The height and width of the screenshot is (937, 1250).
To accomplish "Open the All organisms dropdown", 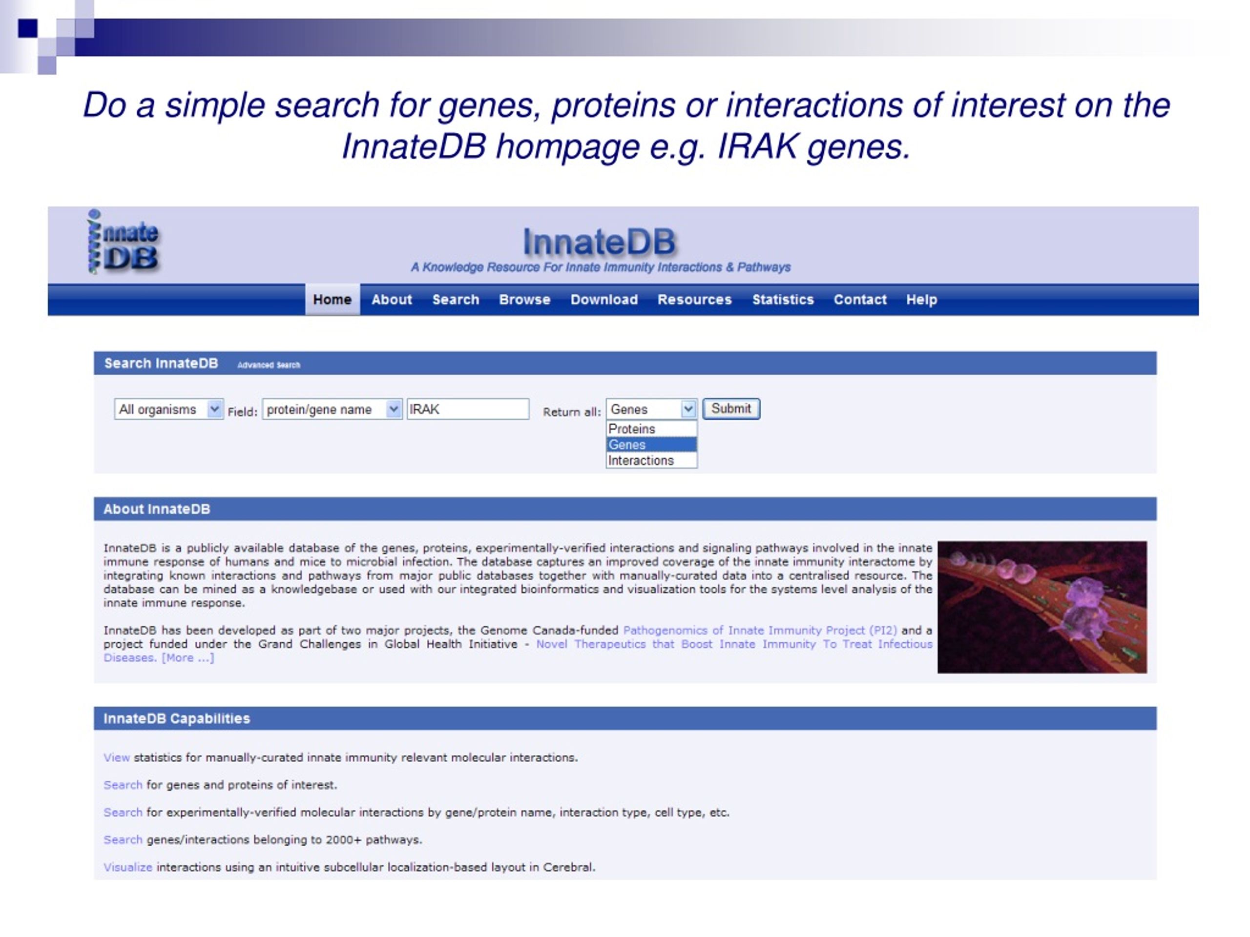I will [x=168, y=409].
